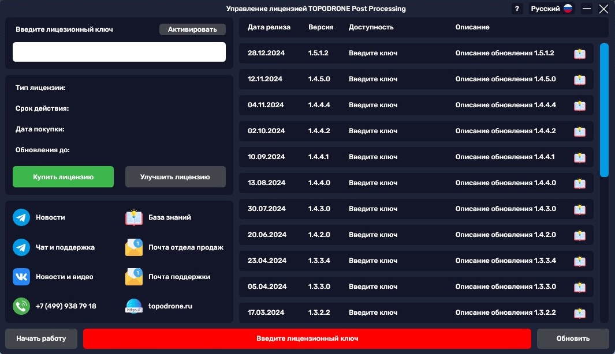Open Telegram Чат и поддержка icon

coord(21,247)
